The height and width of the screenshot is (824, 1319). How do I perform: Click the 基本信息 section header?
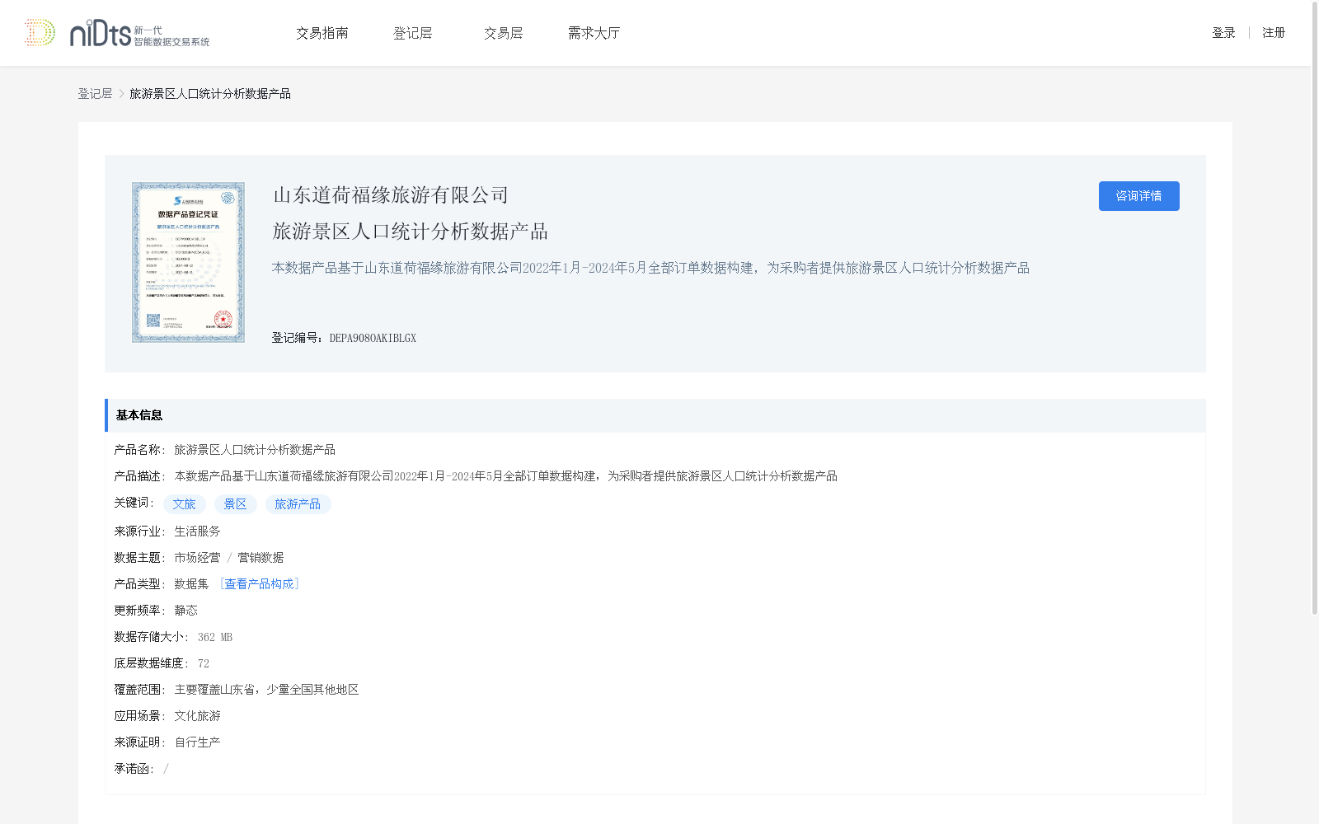pyautogui.click(x=655, y=415)
